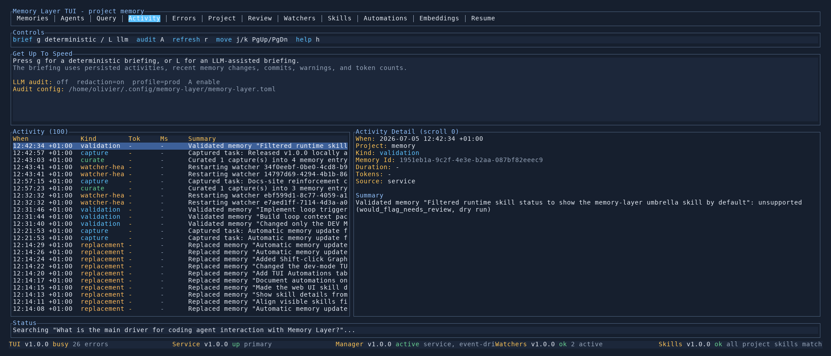Switch to the Review tab

coord(260,18)
